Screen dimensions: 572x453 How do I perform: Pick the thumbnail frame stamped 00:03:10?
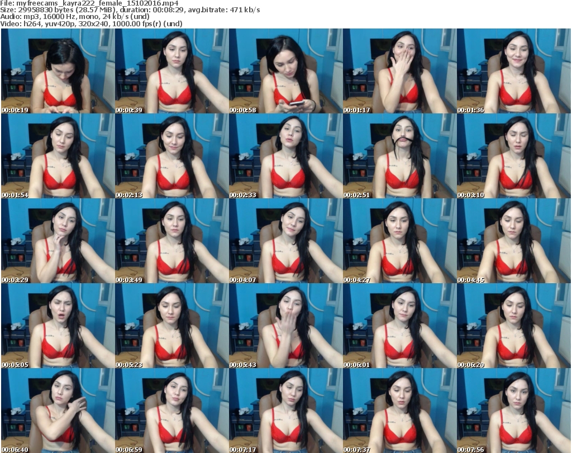tap(514, 156)
